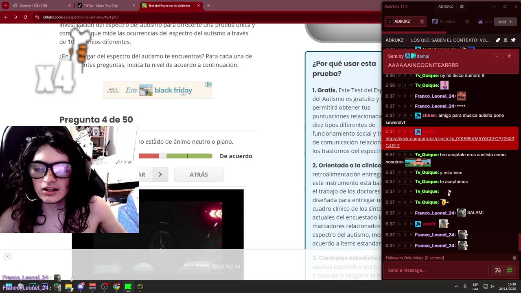Open the kick.com clip link in chat
521x293 pixels.
coord(450,142)
